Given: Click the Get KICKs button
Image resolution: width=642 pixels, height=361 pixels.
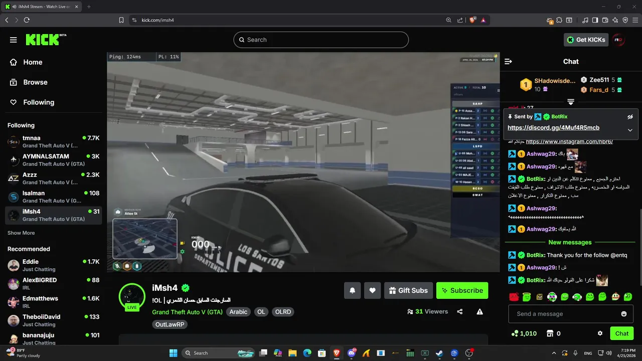Looking at the screenshot, I should pos(586,40).
